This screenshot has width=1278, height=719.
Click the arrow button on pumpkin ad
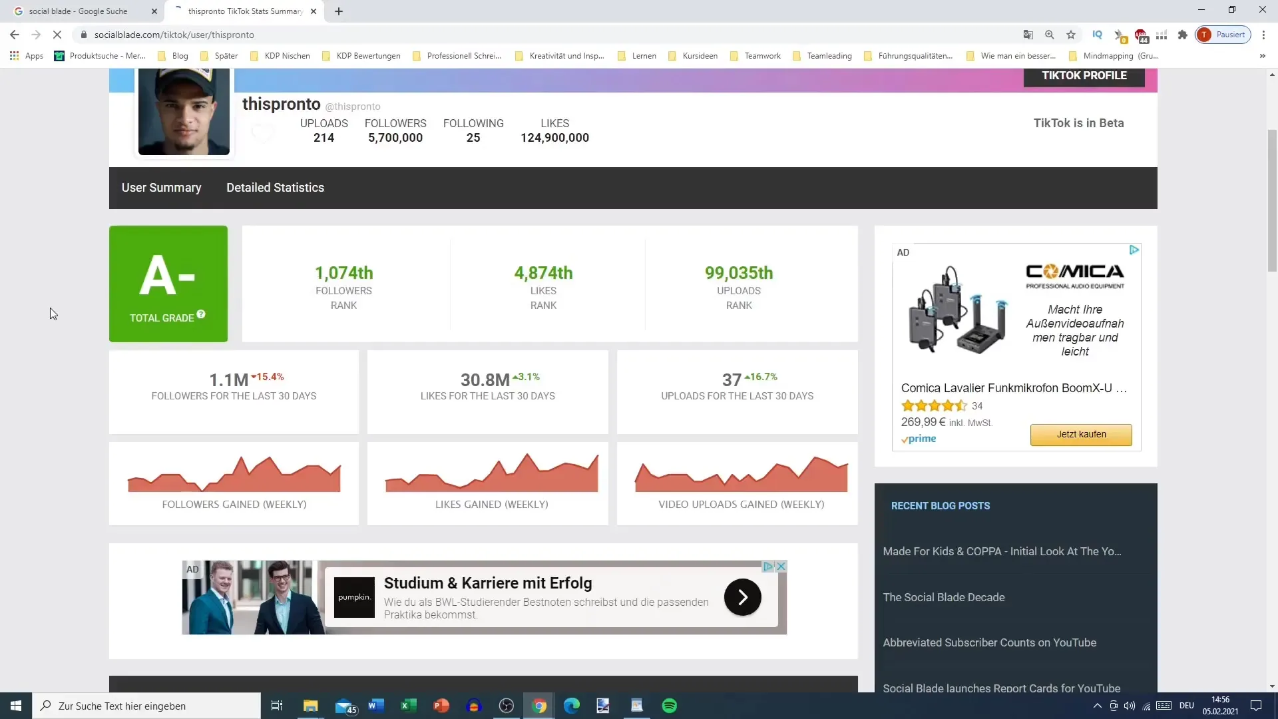coord(742,597)
